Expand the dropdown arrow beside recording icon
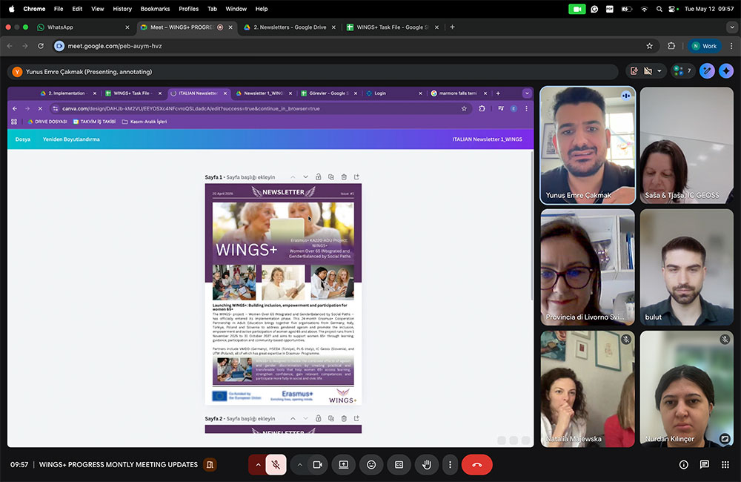Image resolution: width=741 pixels, height=482 pixels. coord(659,71)
